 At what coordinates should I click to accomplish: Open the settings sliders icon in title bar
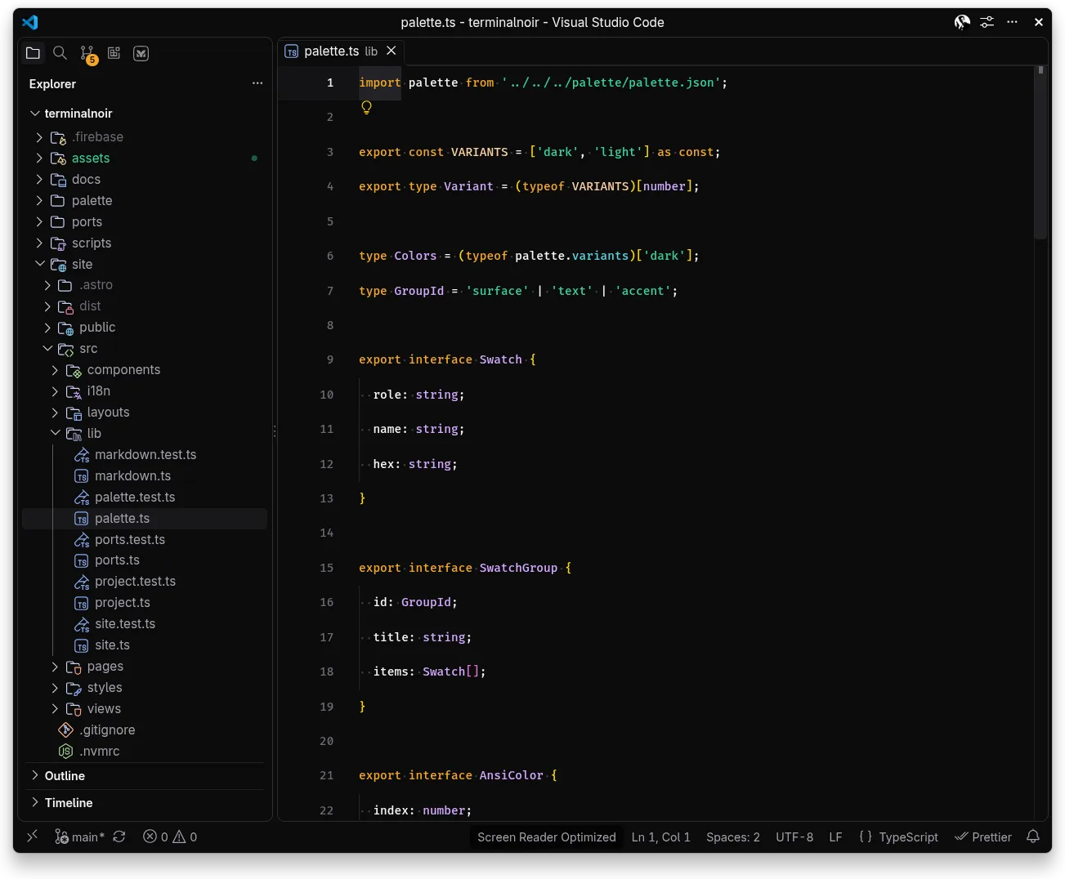tap(987, 22)
